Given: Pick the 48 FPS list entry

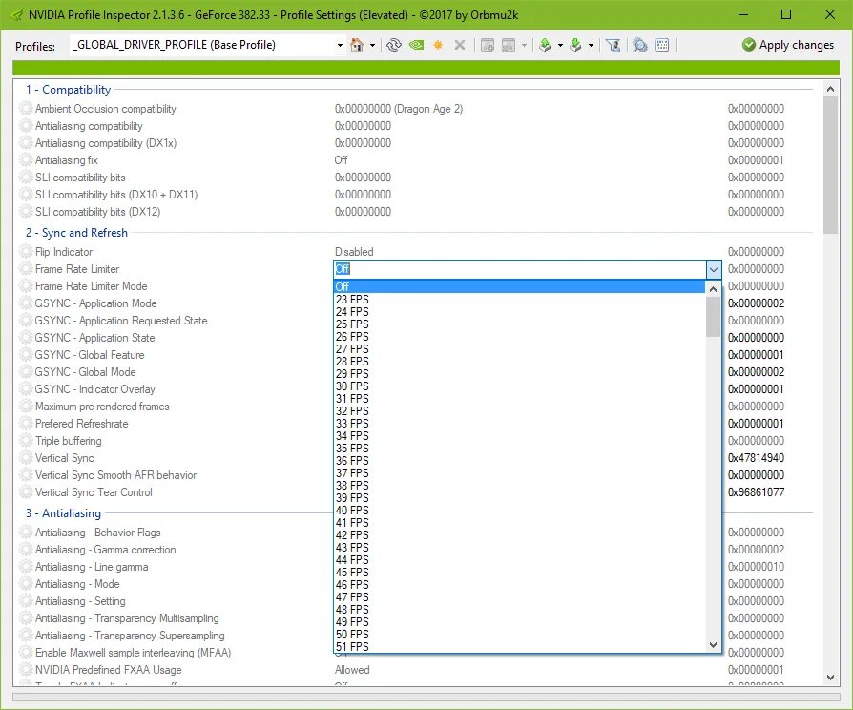Looking at the screenshot, I should click(519, 610).
